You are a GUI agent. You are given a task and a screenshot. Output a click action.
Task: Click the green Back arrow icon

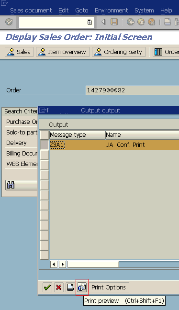[x=130, y=22]
